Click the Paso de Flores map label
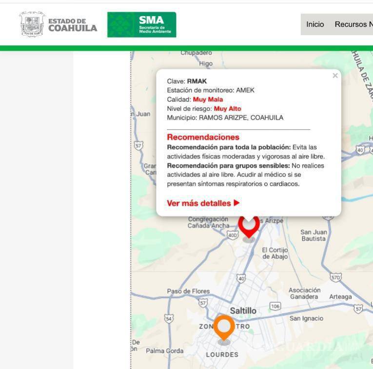The width and height of the screenshot is (373, 369). 188,291
